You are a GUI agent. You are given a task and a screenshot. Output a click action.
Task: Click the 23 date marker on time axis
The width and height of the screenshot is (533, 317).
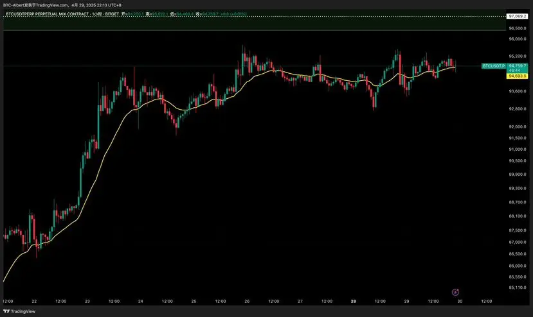pos(87,300)
